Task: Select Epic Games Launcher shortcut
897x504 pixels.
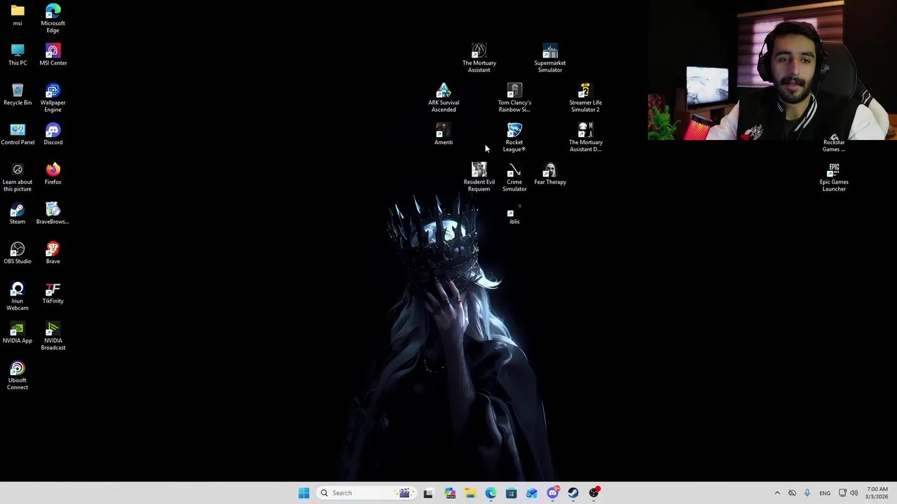Action: click(x=834, y=177)
